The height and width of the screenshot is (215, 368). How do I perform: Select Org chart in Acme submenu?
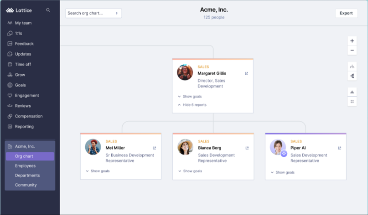click(30, 156)
